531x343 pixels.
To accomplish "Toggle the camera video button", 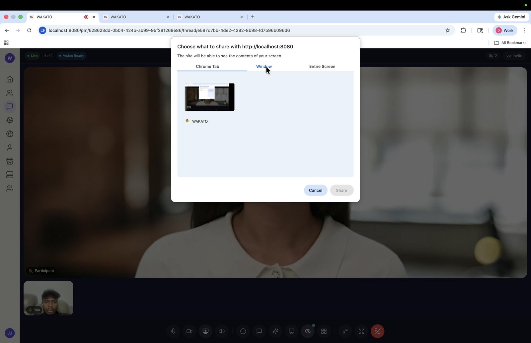I will pos(190,331).
